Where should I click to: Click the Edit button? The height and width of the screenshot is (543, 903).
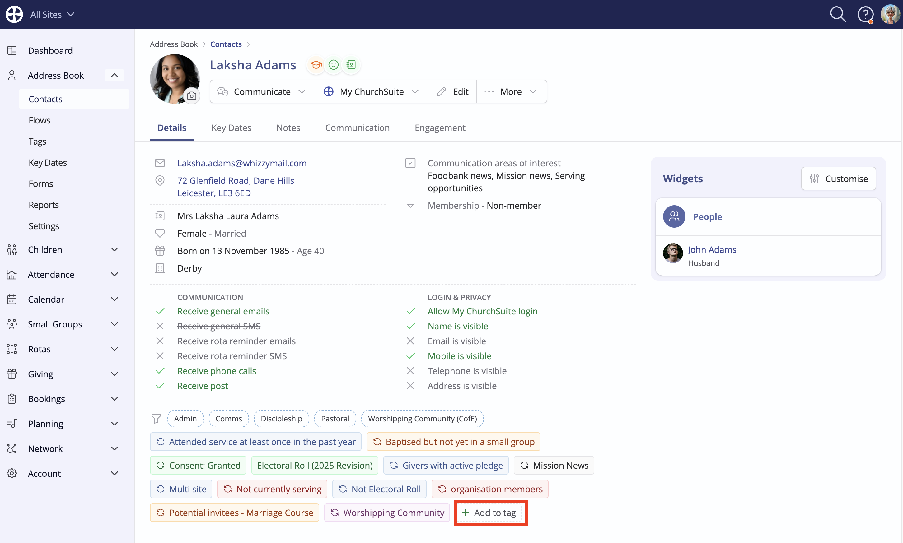[x=453, y=91]
